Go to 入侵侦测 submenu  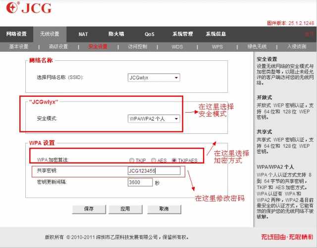[x=297, y=46]
